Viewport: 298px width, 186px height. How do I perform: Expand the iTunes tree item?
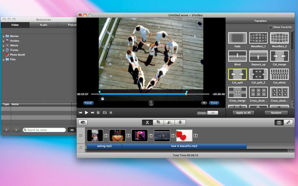4,50
